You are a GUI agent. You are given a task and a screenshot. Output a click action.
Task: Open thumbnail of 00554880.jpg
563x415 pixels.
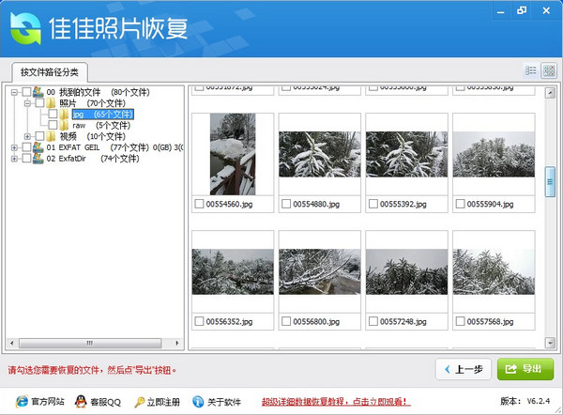tap(320, 154)
